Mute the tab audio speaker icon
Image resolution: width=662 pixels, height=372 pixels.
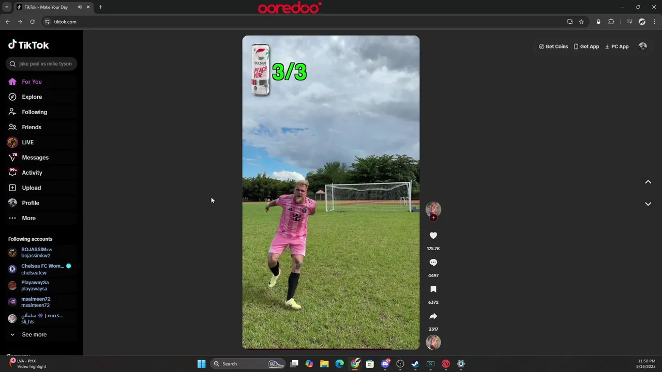[80, 7]
